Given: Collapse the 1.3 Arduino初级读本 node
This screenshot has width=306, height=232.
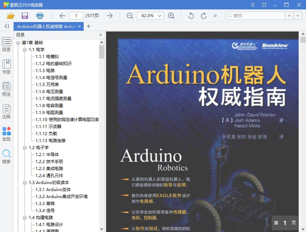Looking at the screenshot, I should (x=25, y=183).
